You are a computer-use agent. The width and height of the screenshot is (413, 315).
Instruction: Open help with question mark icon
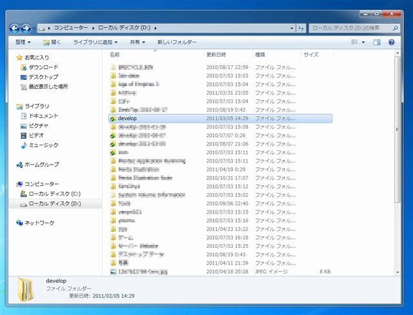point(392,42)
